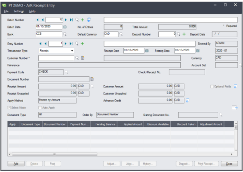This screenshot has height=172, width=243.
Task: Toggle Optional Fields checkbox
Action: tap(212, 87)
